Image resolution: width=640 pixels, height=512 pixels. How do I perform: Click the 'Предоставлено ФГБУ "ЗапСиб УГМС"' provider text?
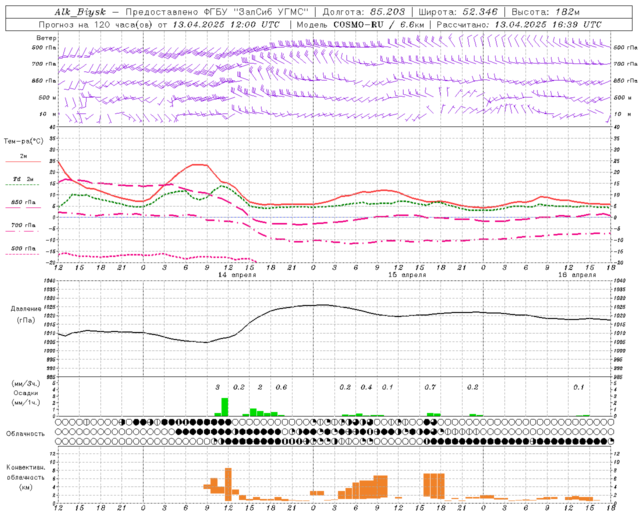click(x=217, y=12)
